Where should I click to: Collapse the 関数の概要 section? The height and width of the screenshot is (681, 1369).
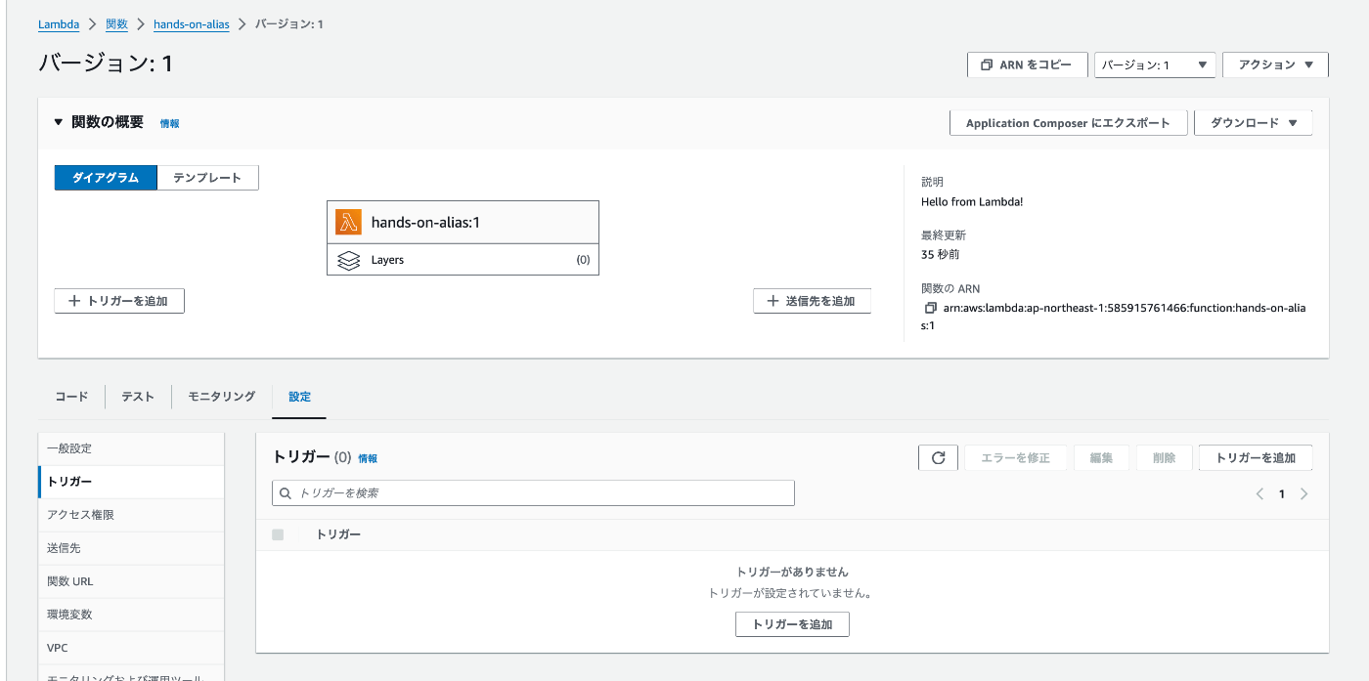[59, 123]
